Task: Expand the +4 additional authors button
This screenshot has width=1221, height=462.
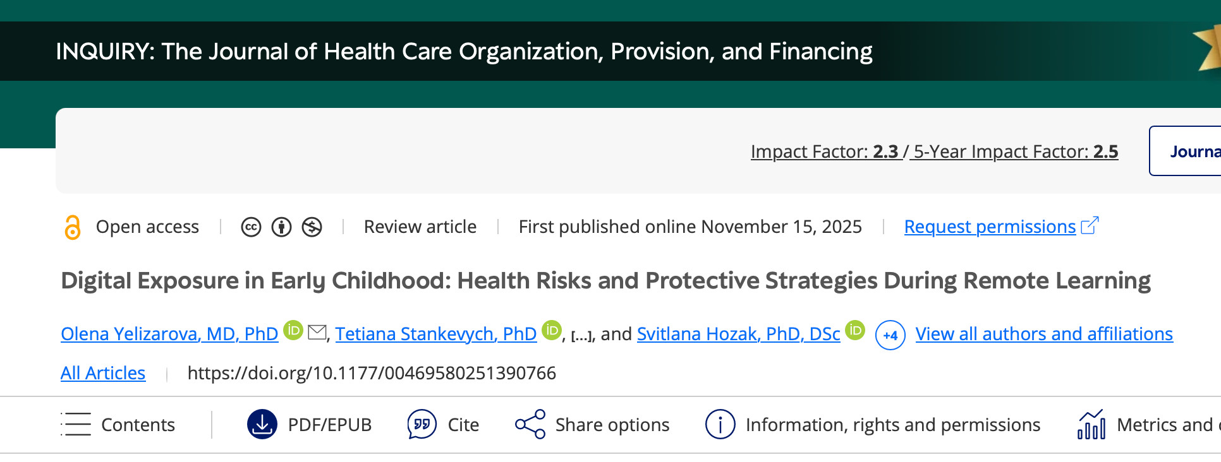Action: tap(890, 335)
